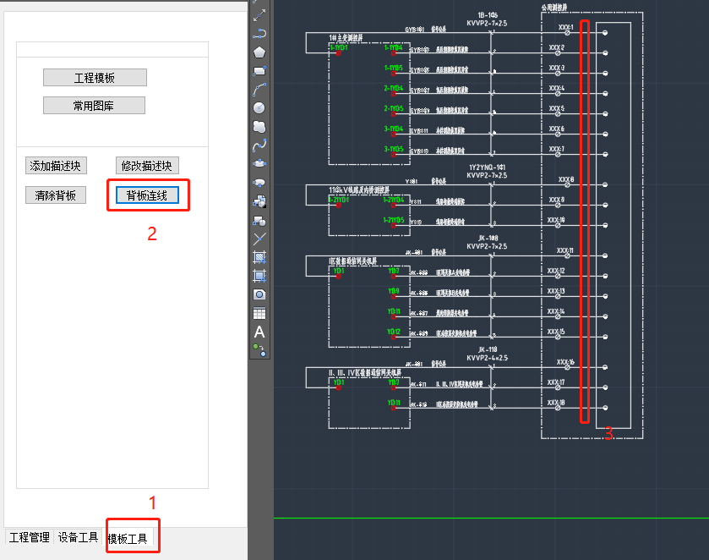Open the 设备工具 tab
Image resolution: width=709 pixels, height=560 pixels.
[x=78, y=538]
